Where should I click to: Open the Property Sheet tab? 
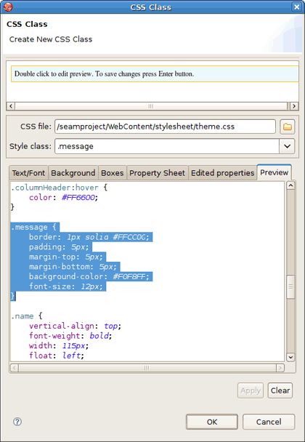(157, 173)
